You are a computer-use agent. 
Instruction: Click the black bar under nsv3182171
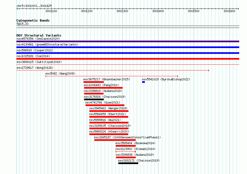tap(128, 163)
